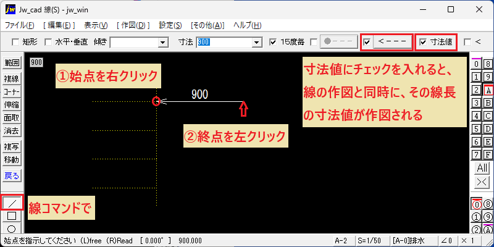This screenshot has height=247, width=494.
Task: Open the ヘルプ(H) menu
Action: (x=248, y=25)
